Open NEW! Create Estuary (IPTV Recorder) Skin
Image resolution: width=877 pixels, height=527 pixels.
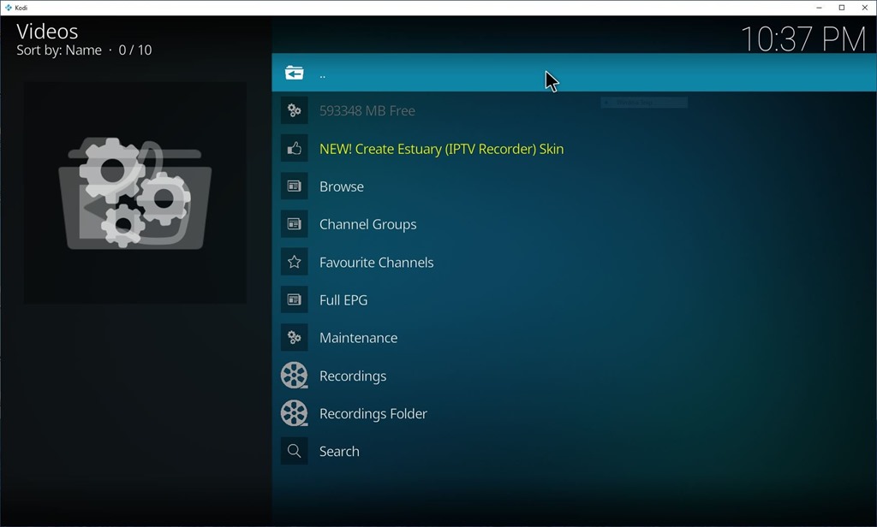[441, 149]
